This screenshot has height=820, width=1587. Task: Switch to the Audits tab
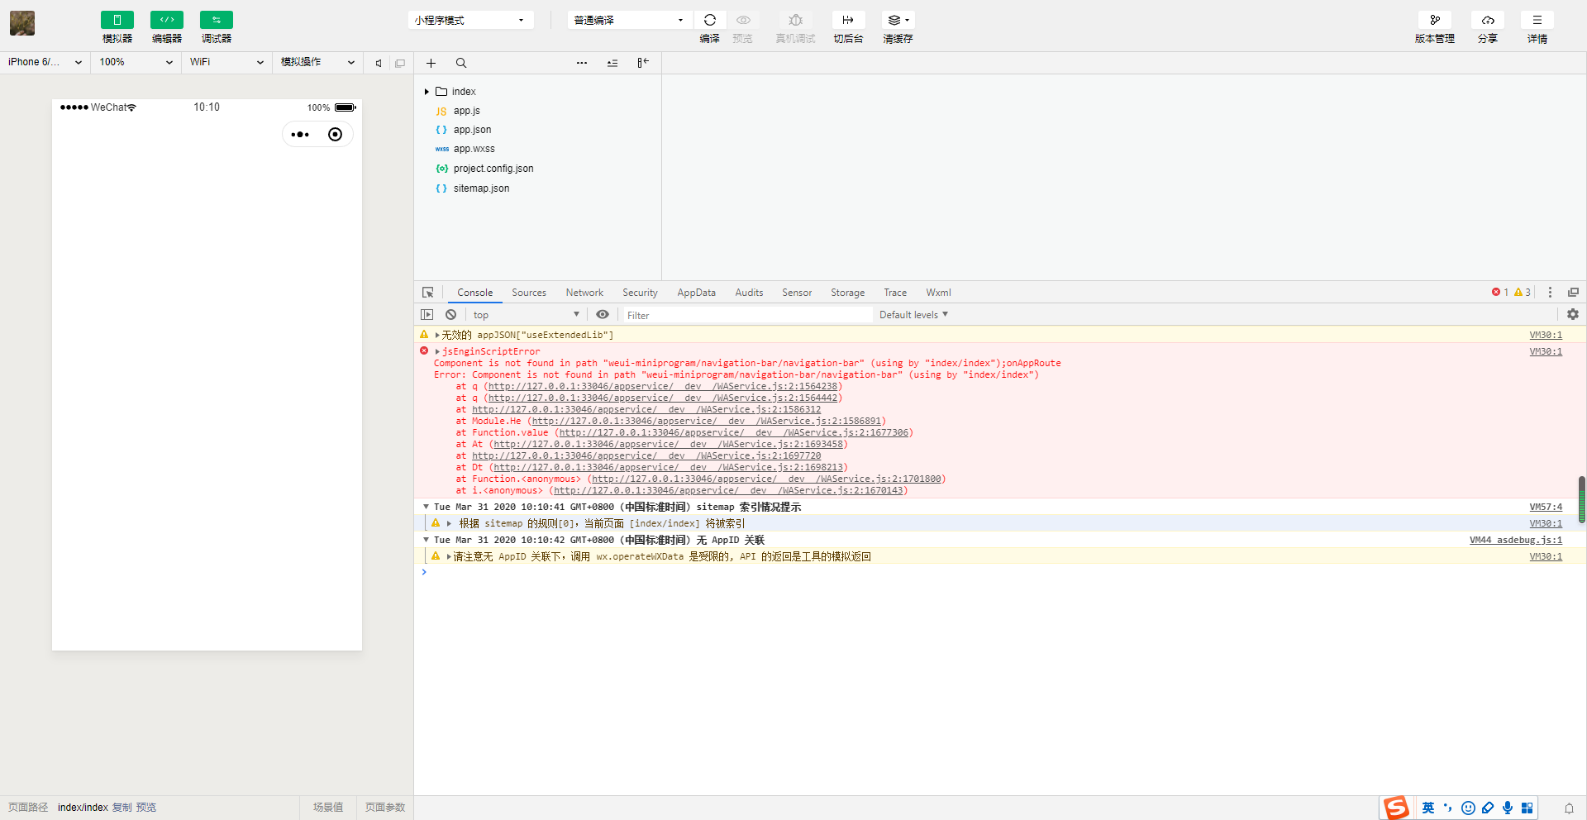point(750,293)
